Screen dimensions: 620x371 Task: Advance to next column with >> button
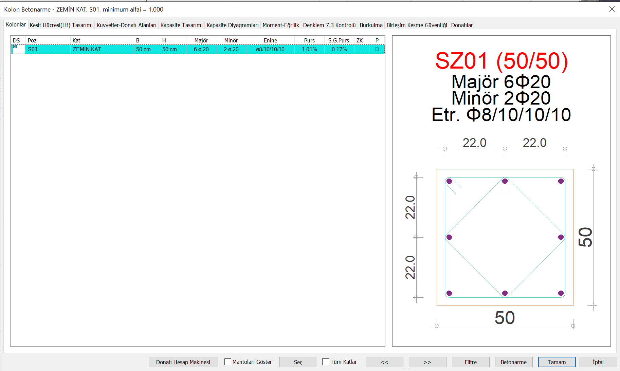427,362
